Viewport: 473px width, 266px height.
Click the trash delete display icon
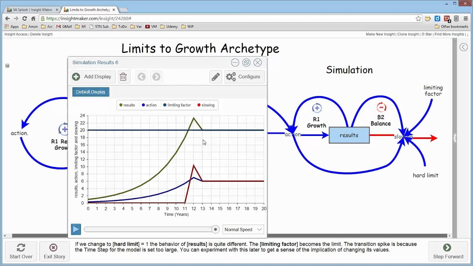123,77
